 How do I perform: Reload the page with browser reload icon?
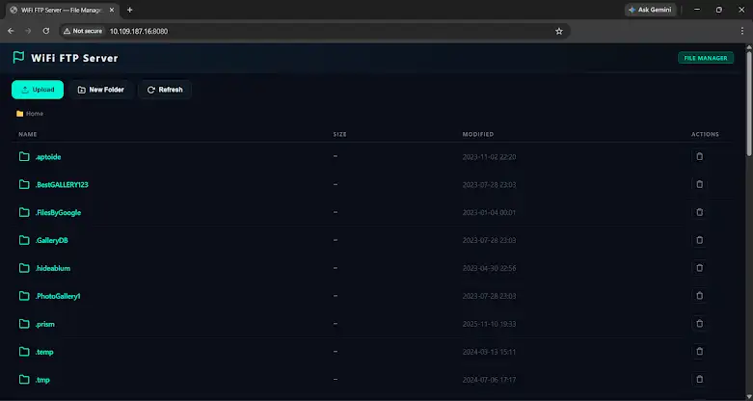click(46, 31)
